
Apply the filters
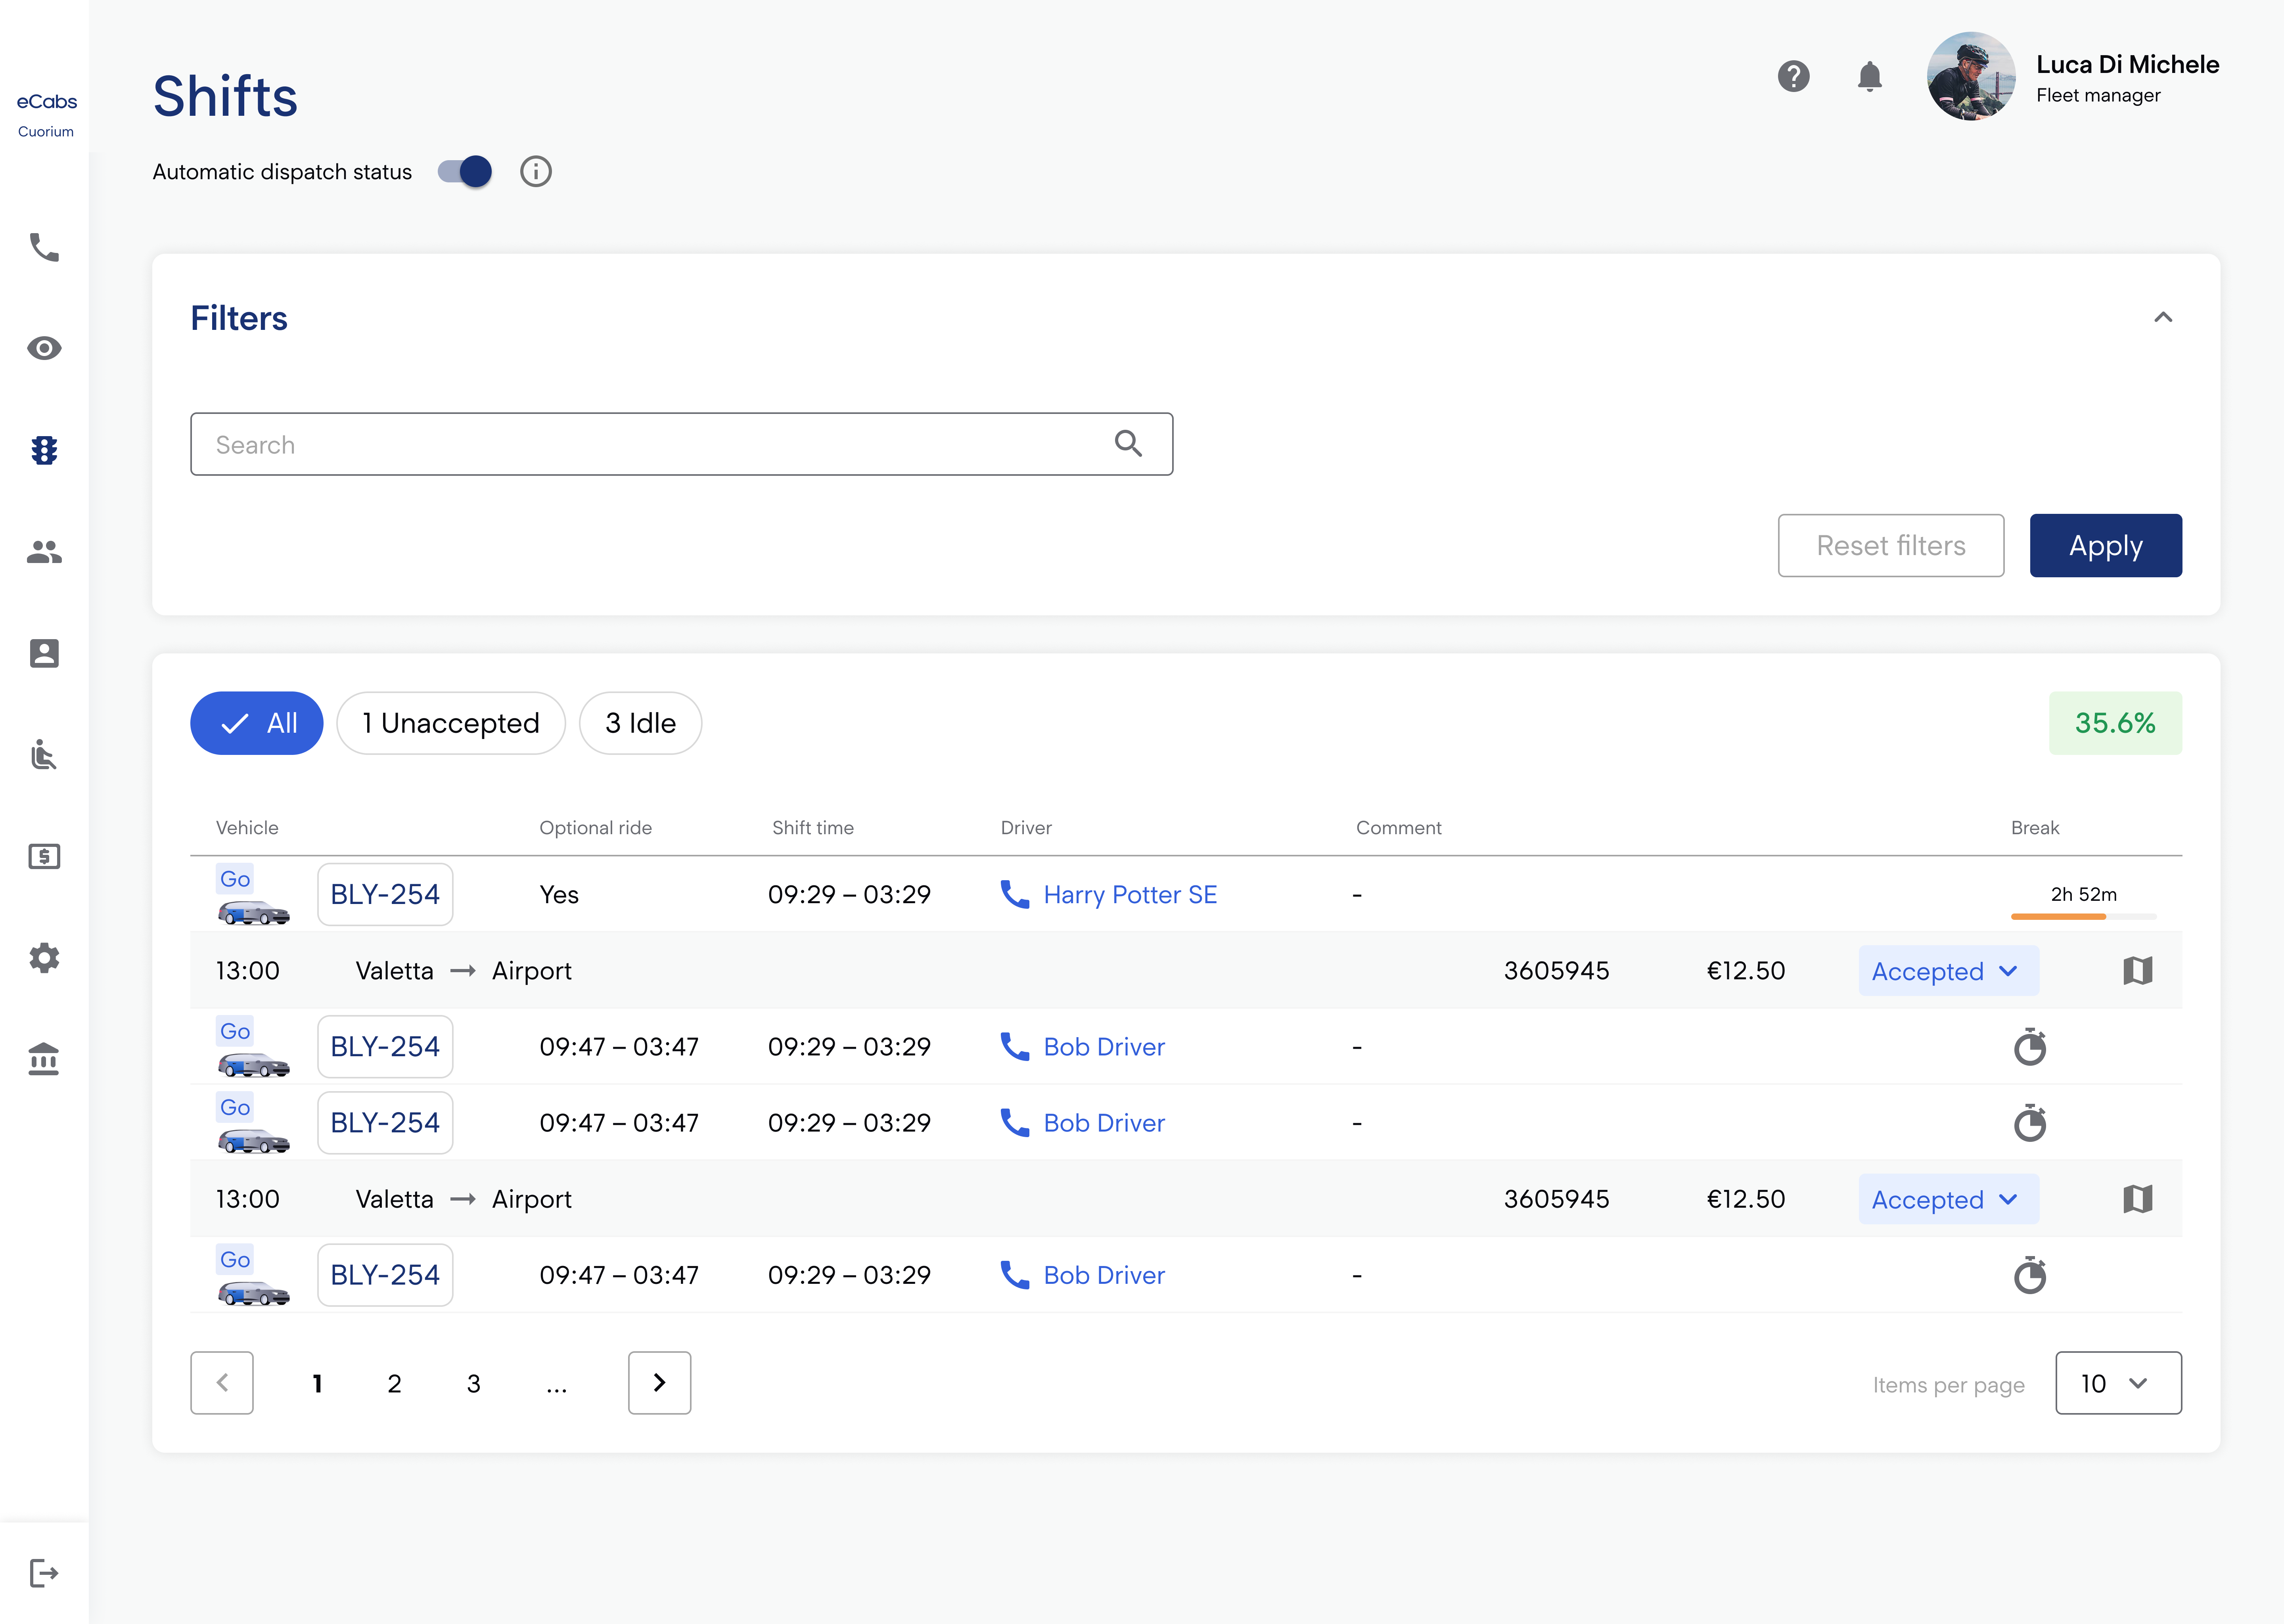pos(2106,545)
